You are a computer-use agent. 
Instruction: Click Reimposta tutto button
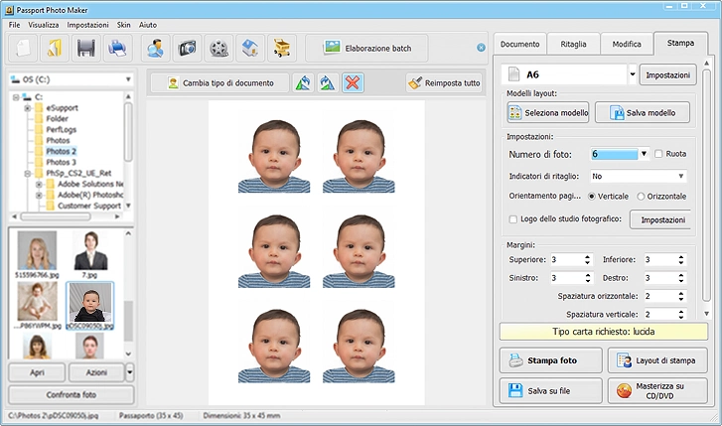click(x=444, y=82)
